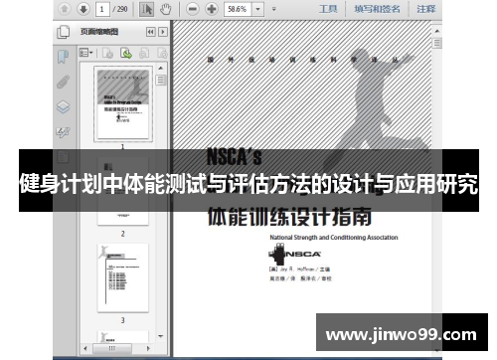Click the green arrow page icon

(126, 53)
